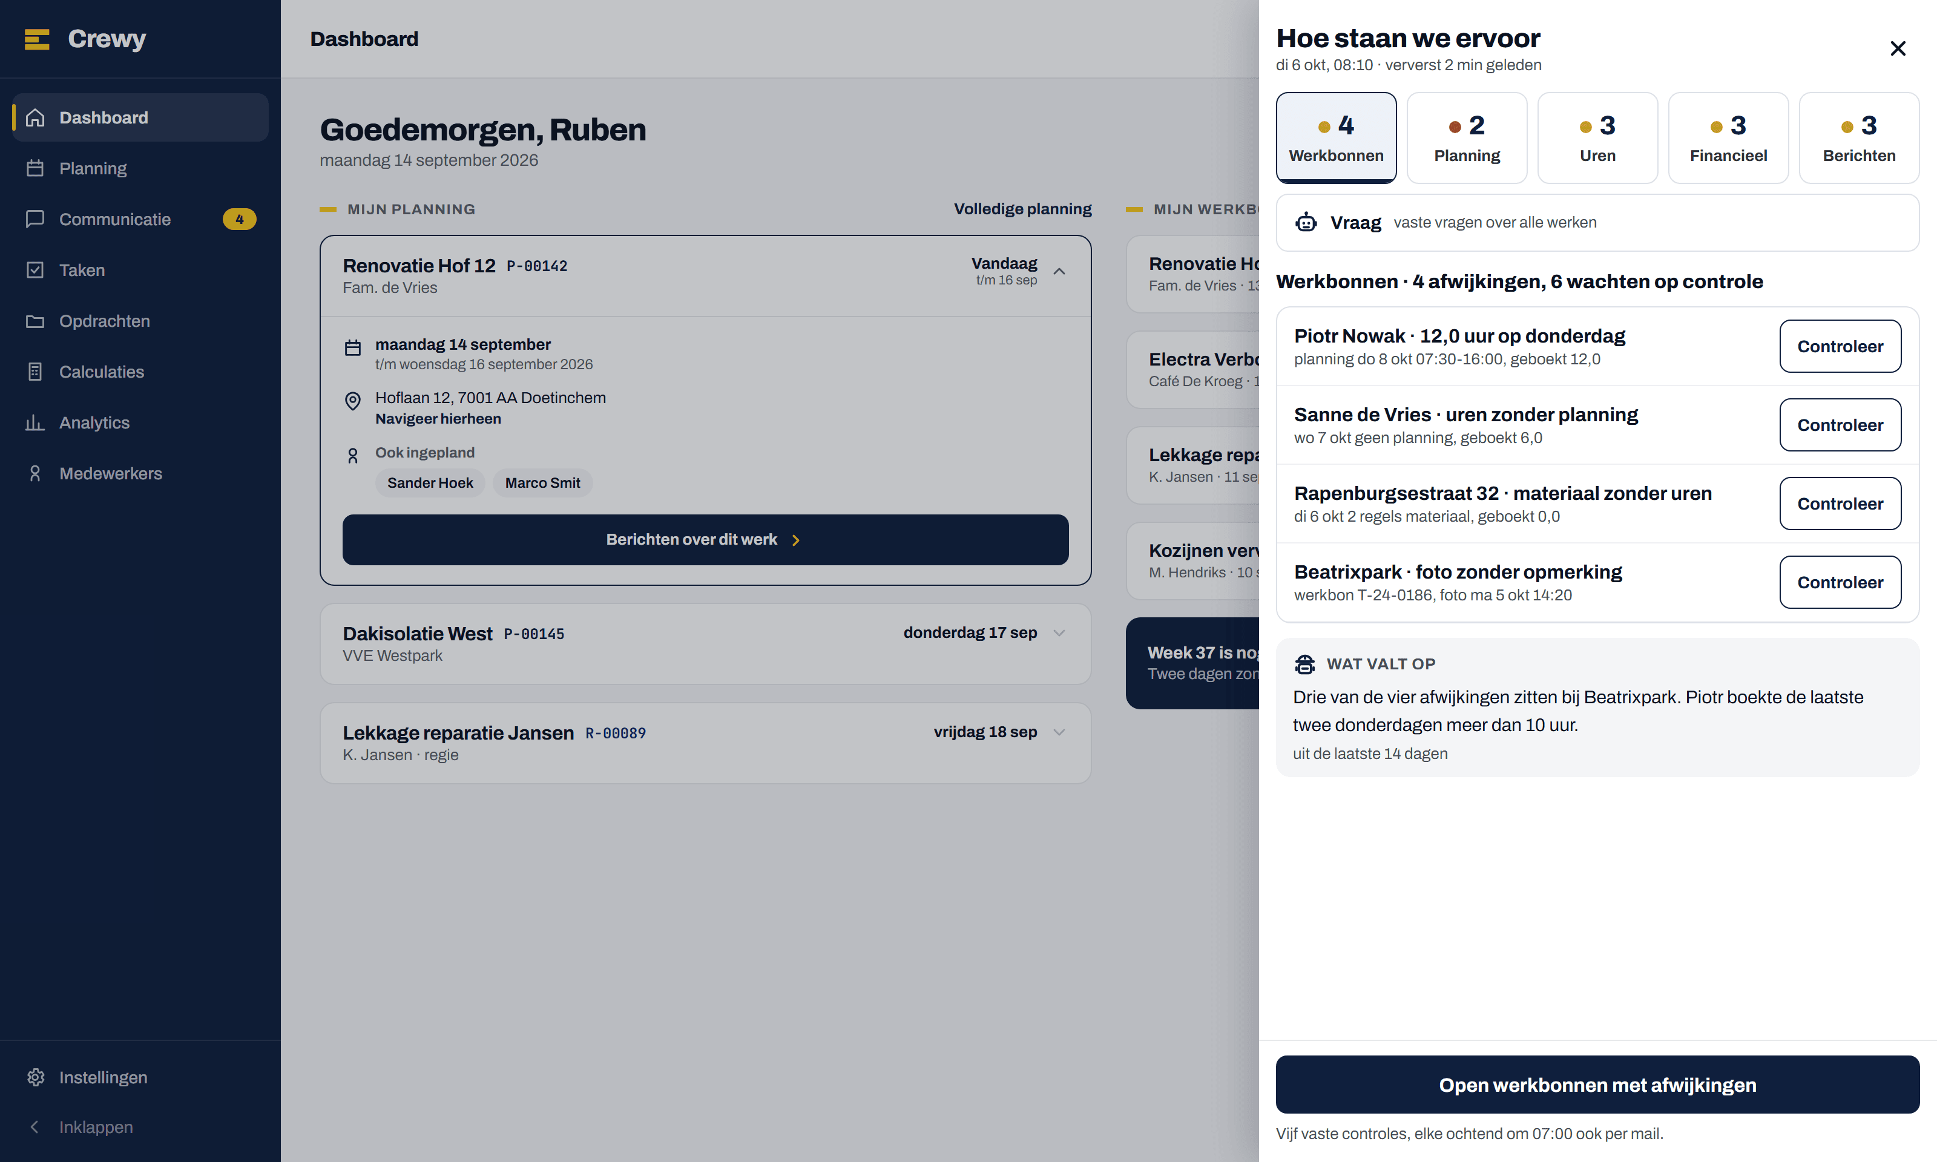Open Dashboard via its home icon

coord(35,117)
